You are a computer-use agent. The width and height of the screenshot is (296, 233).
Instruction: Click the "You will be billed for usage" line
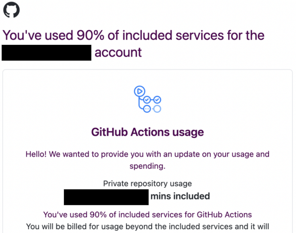coord(147,227)
